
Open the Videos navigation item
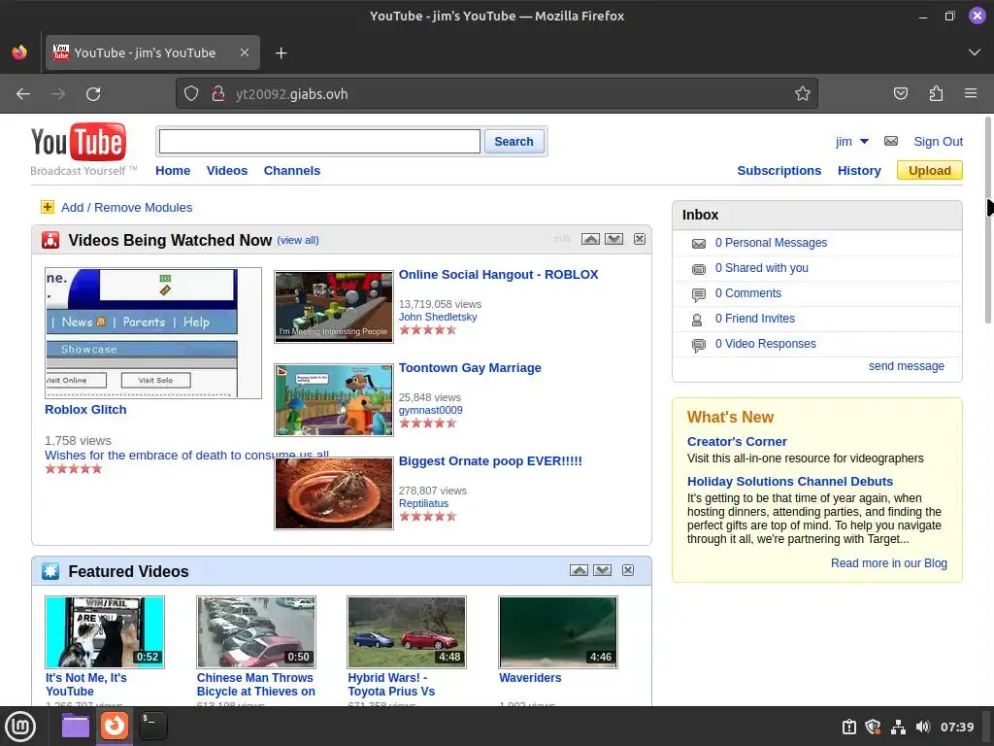click(x=227, y=171)
